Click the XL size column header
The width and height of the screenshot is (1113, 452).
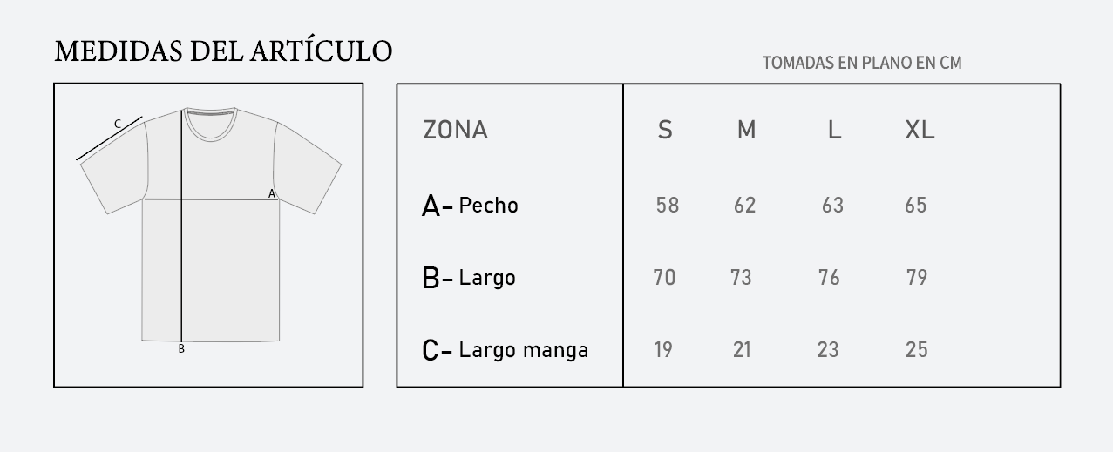coord(920,130)
